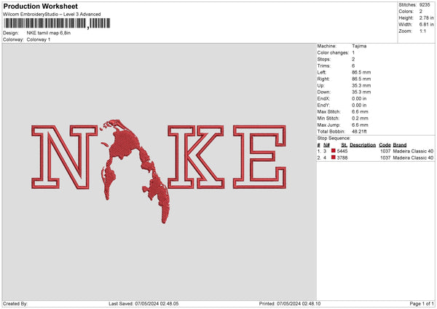Click the Stops value 2
The image size is (437, 309).
click(353, 60)
